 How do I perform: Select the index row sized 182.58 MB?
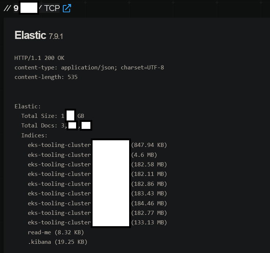[x=59, y=165]
